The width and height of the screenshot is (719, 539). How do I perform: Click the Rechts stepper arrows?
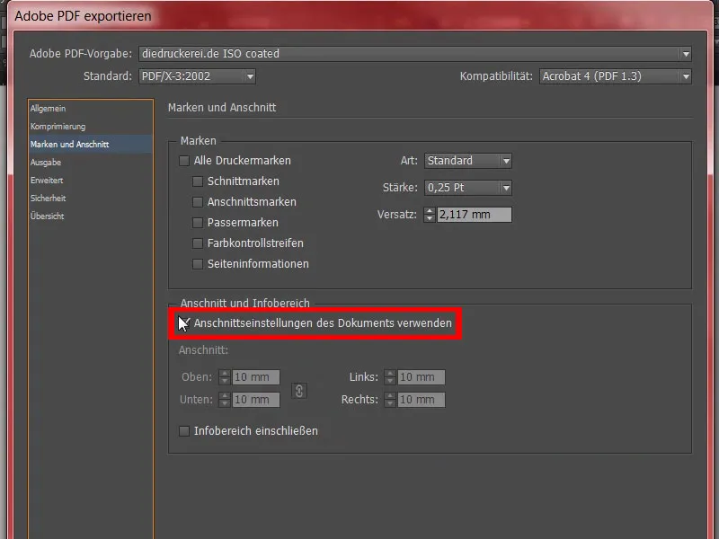click(390, 400)
